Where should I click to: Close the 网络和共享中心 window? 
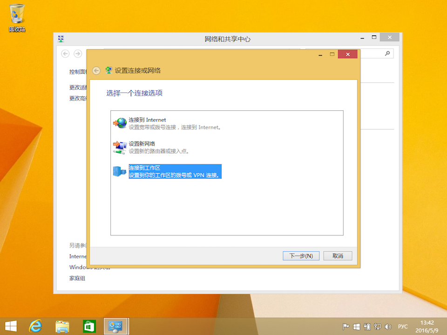tap(389, 37)
